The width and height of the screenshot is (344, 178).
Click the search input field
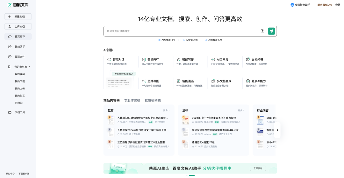[182, 31]
